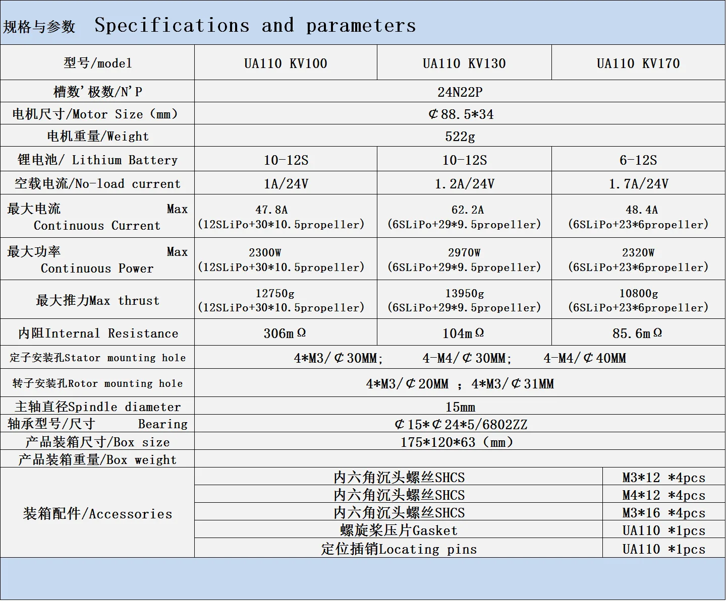This screenshot has height=601, width=727.
Task: Click the "产品装箱尺寸/Box size" row label
Action: tap(97, 442)
